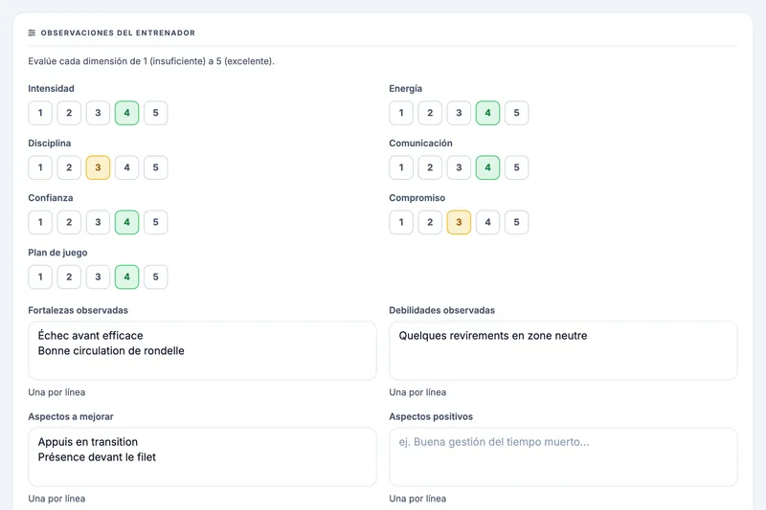The height and width of the screenshot is (510, 766).
Task: Set Disciplina rating to 2
Action: tap(69, 167)
